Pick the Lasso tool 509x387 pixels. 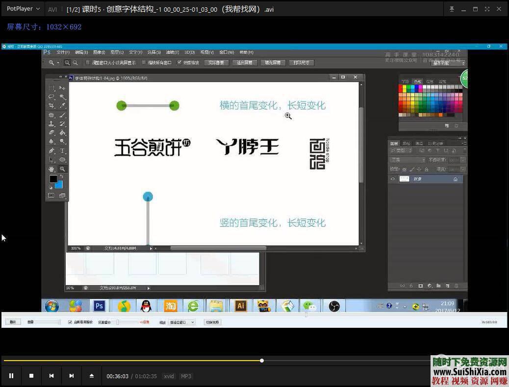pyautogui.click(x=51, y=96)
